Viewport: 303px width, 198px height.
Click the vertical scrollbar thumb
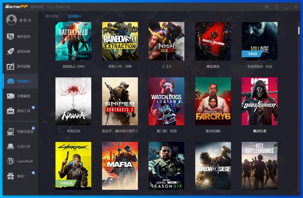click(299, 30)
